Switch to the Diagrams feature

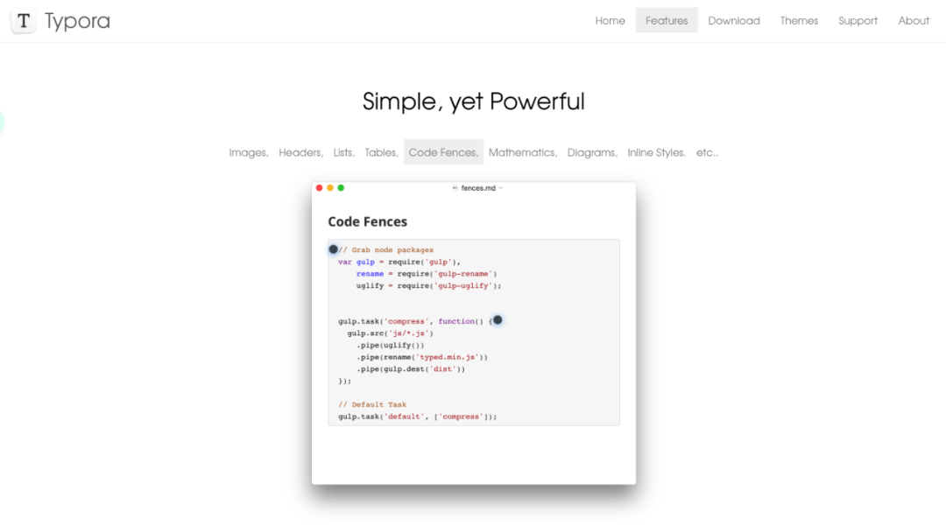(592, 152)
